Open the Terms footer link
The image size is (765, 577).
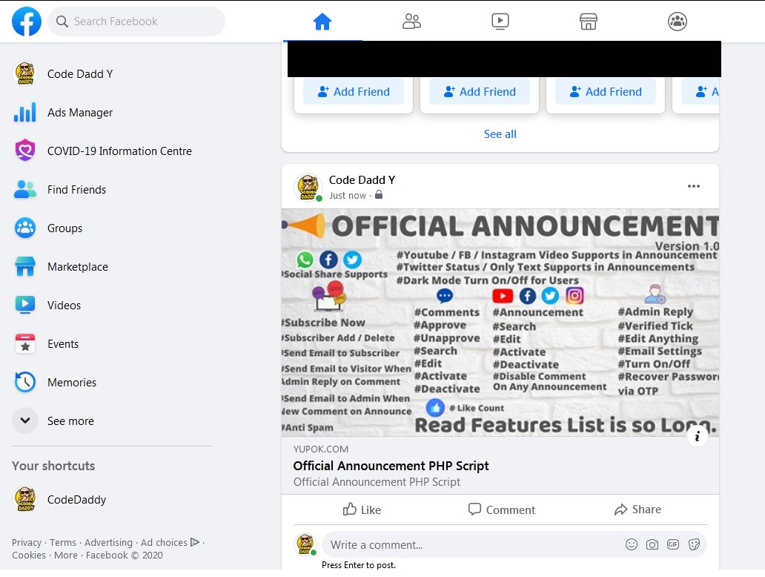[63, 542]
